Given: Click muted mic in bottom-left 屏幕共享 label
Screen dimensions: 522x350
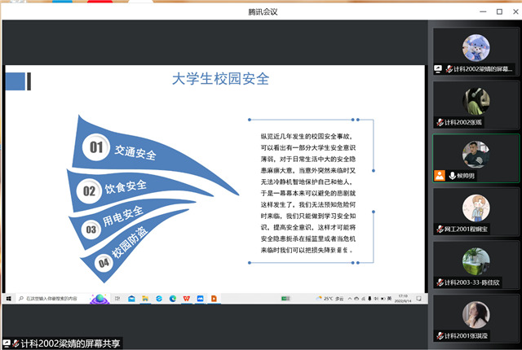Looking at the screenshot, I should 15,343.
